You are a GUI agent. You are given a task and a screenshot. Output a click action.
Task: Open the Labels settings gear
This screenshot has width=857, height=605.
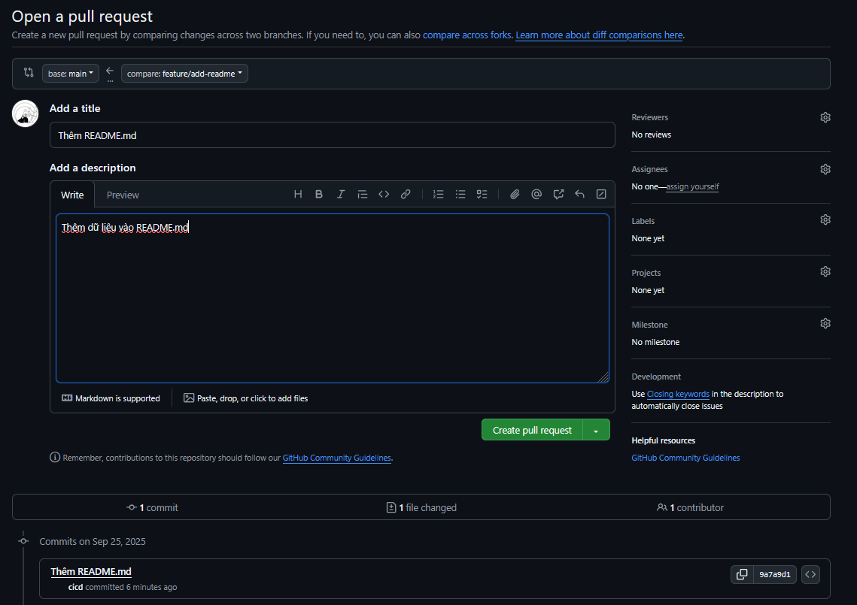point(825,220)
